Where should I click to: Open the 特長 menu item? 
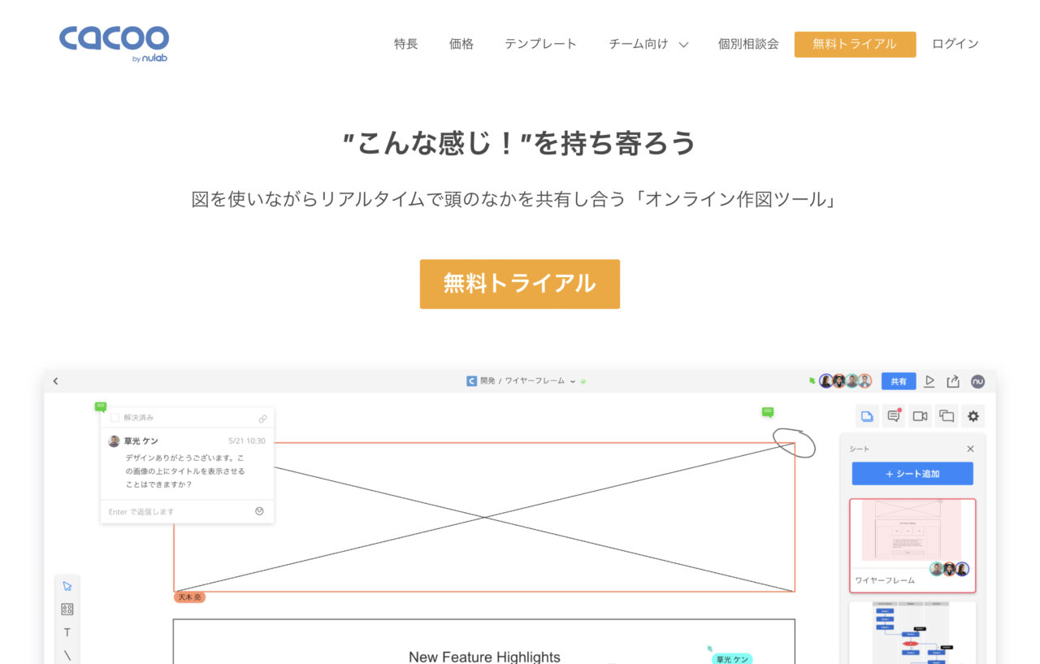pos(406,44)
